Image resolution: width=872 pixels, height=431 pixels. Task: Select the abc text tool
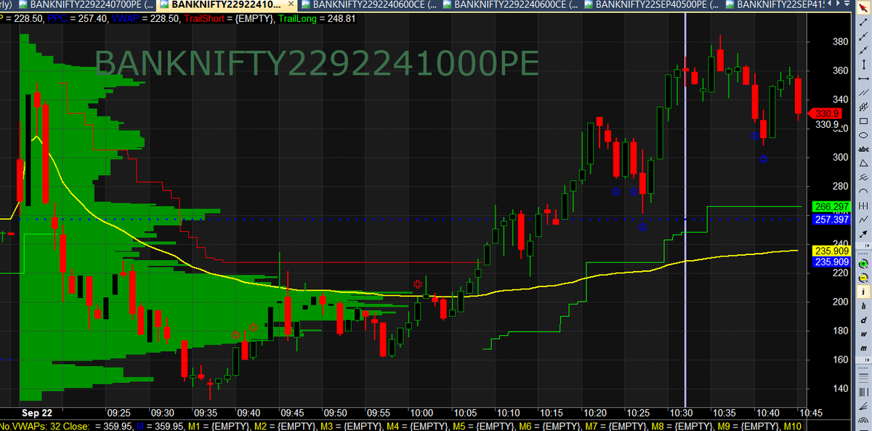[863, 149]
